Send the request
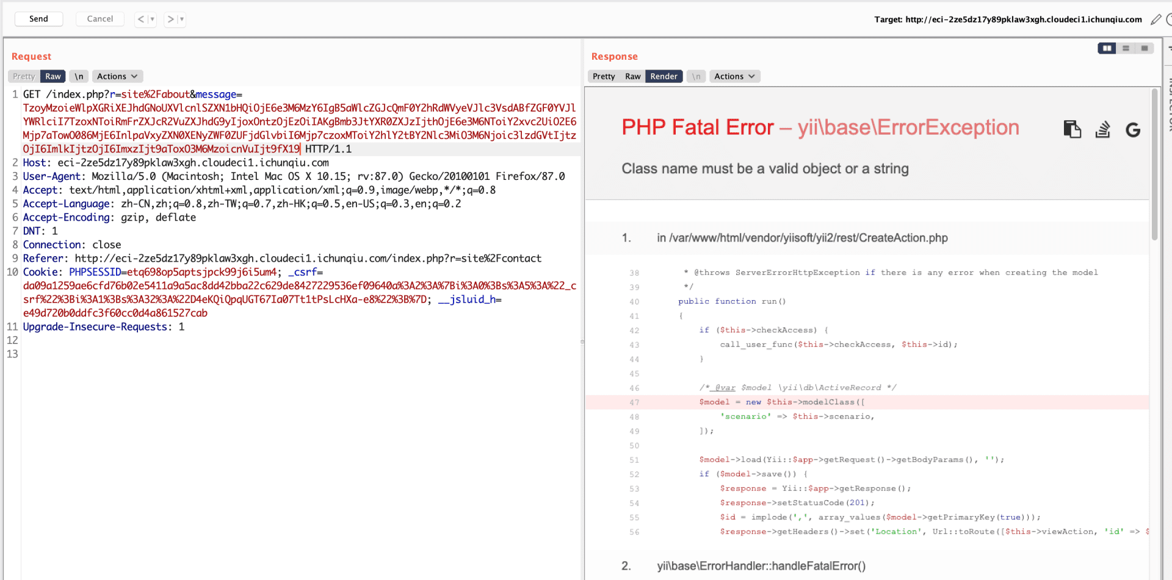The image size is (1172, 580). (x=39, y=19)
